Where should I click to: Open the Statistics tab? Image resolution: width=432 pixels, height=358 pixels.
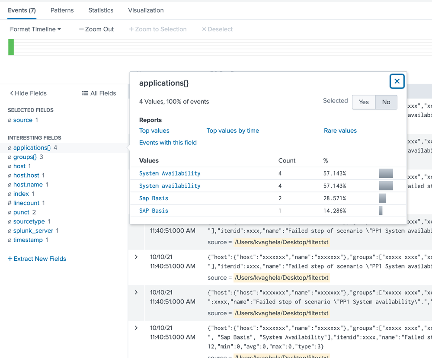(101, 10)
